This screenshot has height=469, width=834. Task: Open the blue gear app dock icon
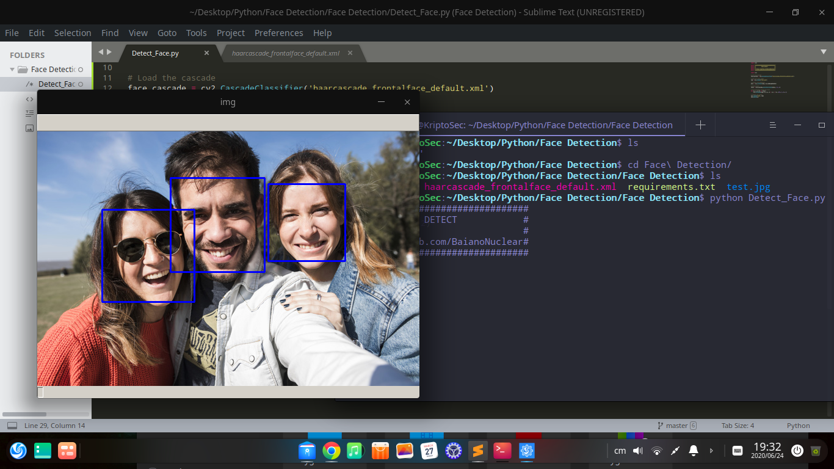pyautogui.click(x=527, y=451)
